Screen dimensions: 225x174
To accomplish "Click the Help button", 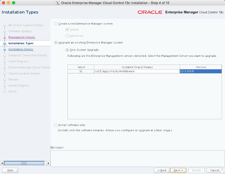I will click(10, 170).
